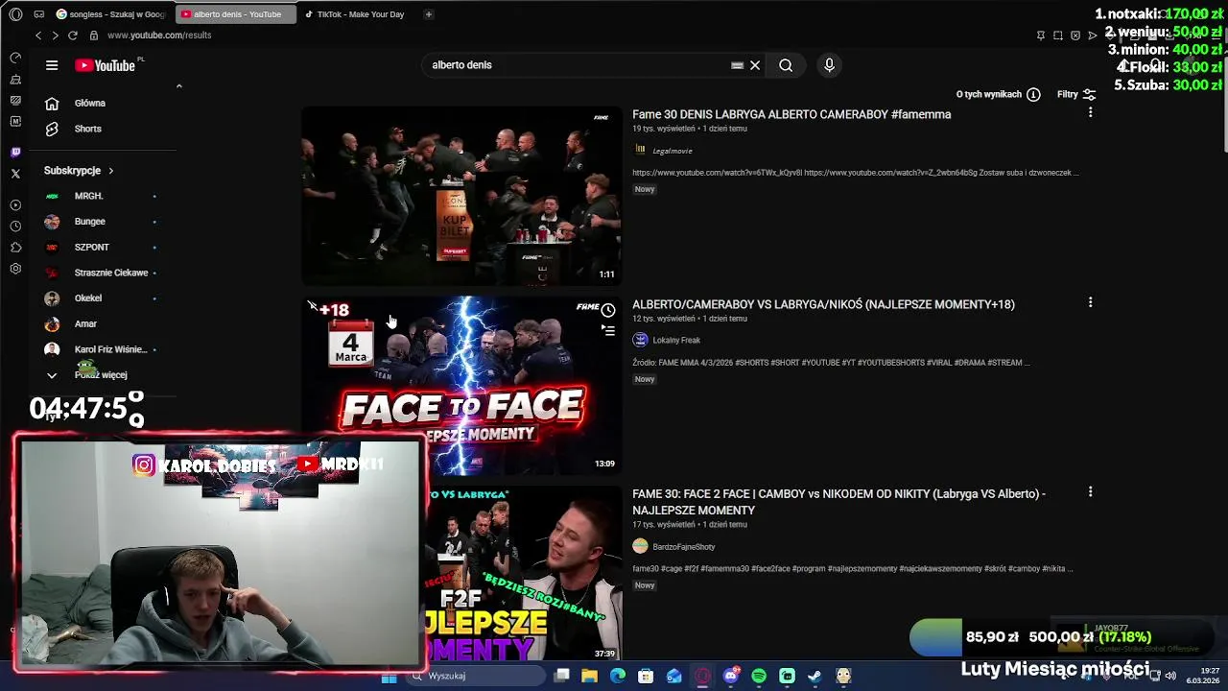
Task: Open options menu for Fame 30 DENIS LABRYGA video
Action: pos(1090,113)
